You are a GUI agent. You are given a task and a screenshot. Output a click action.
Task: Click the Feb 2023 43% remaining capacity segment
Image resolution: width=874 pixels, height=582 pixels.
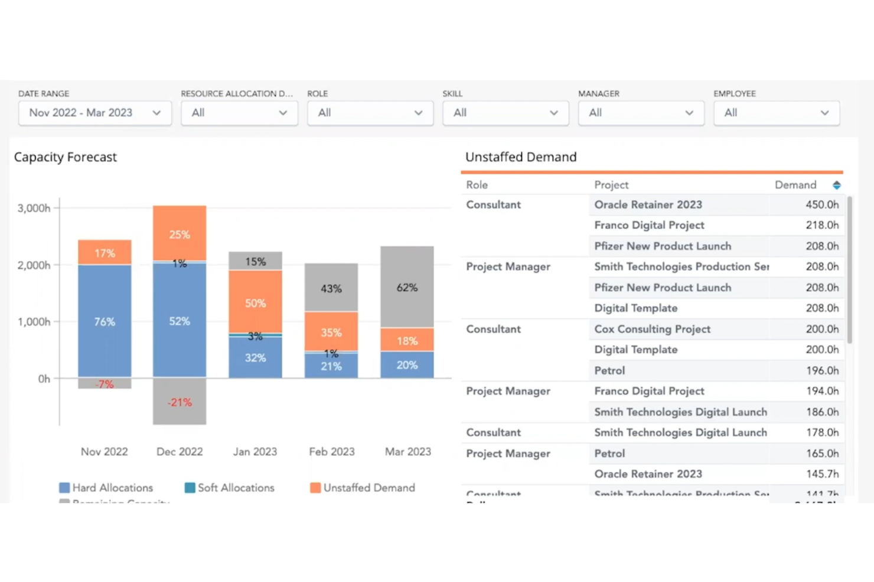click(x=331, y=287)
